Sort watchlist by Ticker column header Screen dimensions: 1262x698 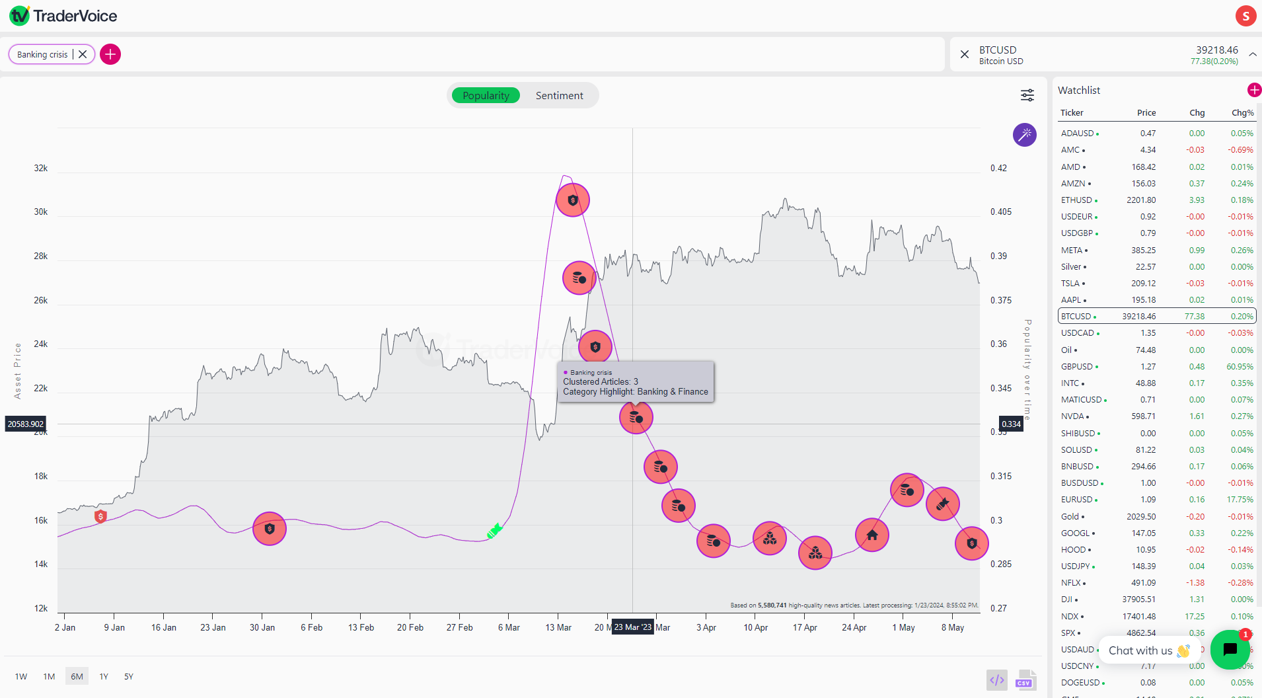click(x=1072, y=112)
